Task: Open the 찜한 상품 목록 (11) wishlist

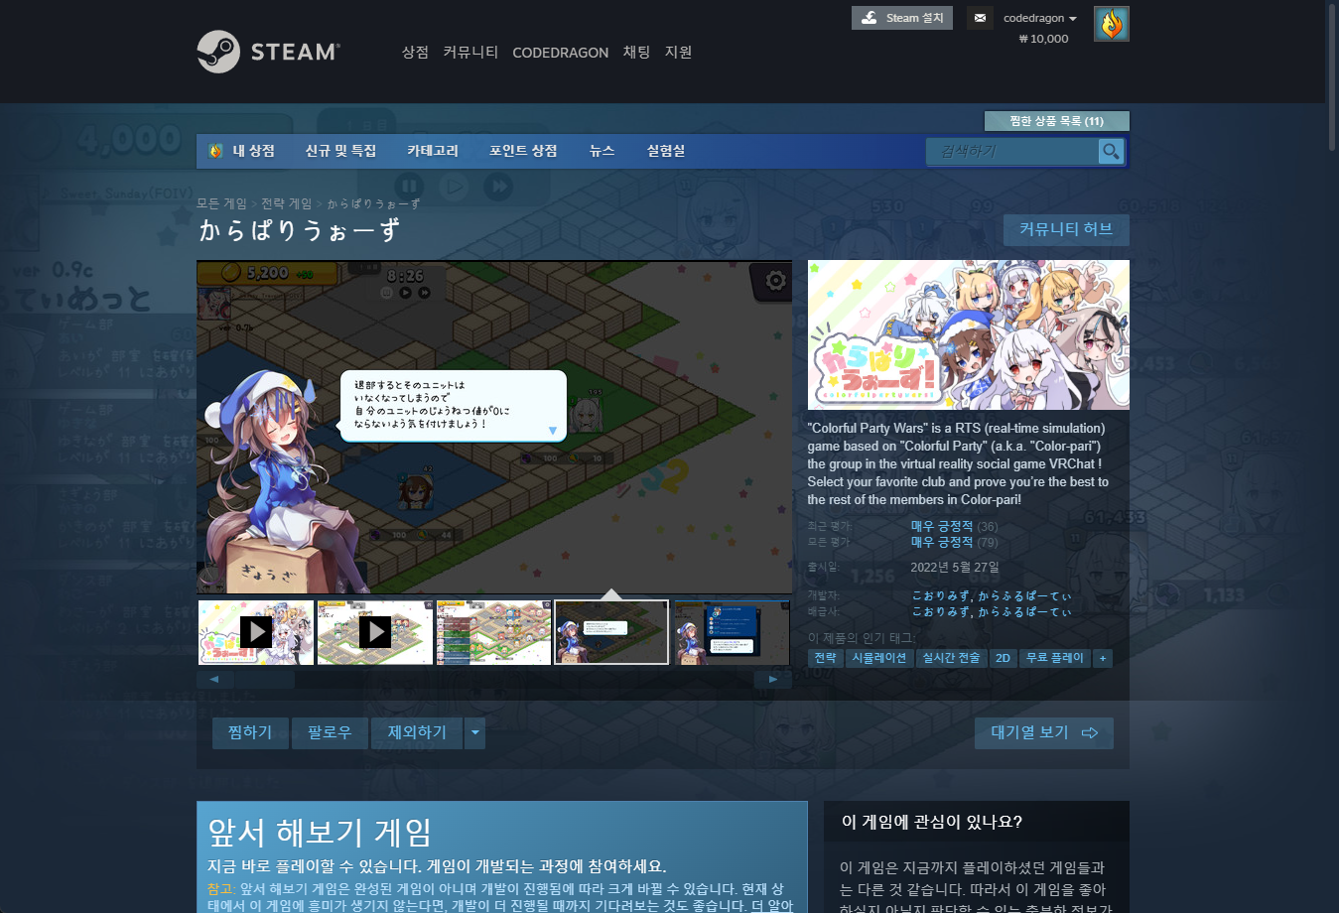Action: pyautogui.click(x=1056, y=121)
